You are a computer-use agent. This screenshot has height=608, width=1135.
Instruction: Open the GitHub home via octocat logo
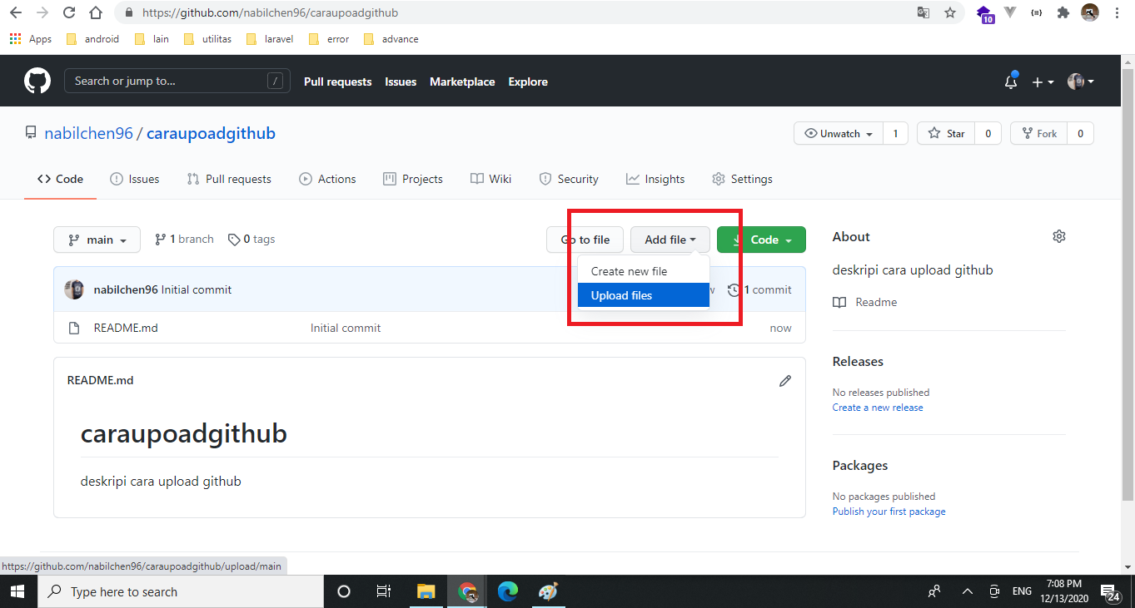tap(37, 80)
